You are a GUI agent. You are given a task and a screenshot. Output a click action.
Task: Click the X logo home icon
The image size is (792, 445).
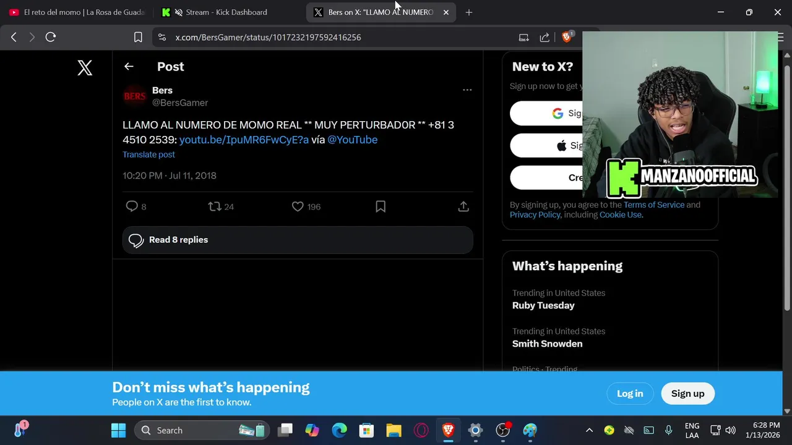[85, 67]
